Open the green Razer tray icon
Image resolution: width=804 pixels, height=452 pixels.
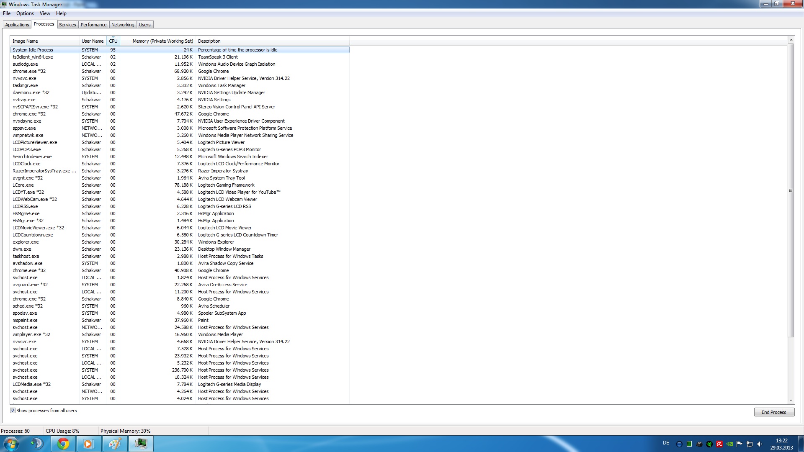709,444
